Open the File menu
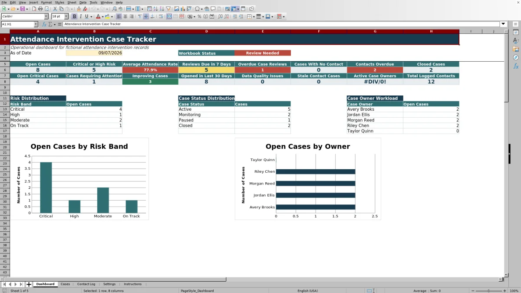 tap(3, 2)
